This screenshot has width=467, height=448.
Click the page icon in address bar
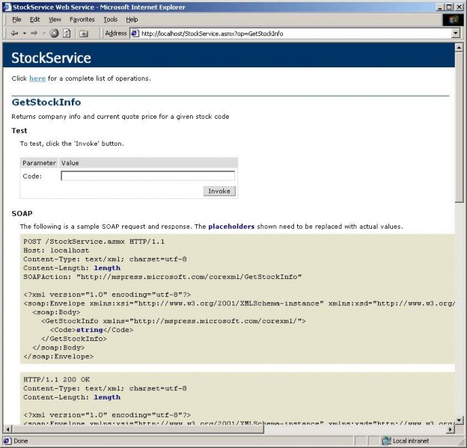point(135,33)
